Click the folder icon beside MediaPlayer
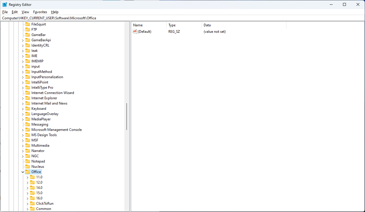The width and height of the screenshot is (365, 212). pyautogui.click(x=28, y=119)
